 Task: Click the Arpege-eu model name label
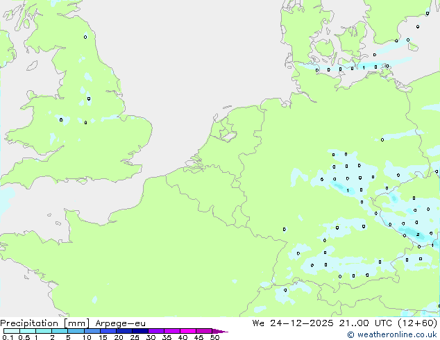119,323
